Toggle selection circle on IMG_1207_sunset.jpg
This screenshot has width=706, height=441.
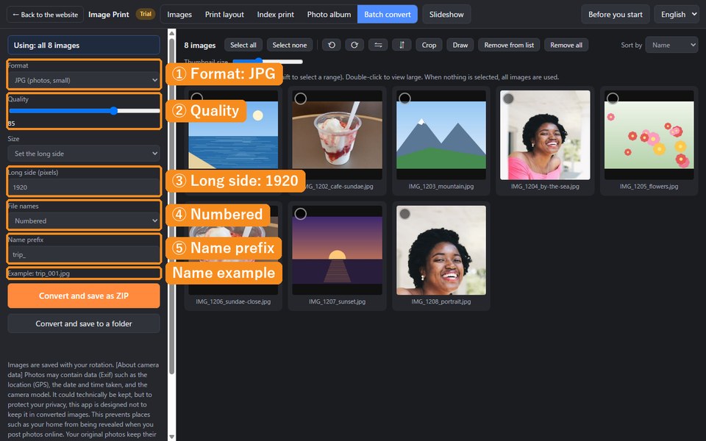(x=300, y=214)
